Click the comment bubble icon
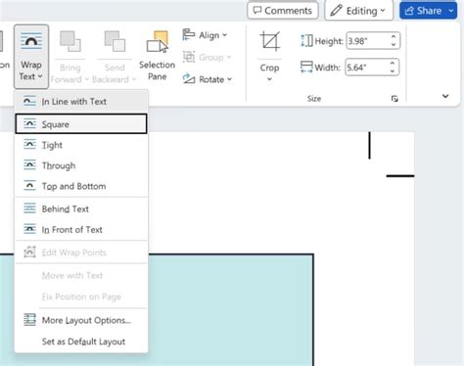The height and width of the screenshot is (366, 464). point(257,11)
